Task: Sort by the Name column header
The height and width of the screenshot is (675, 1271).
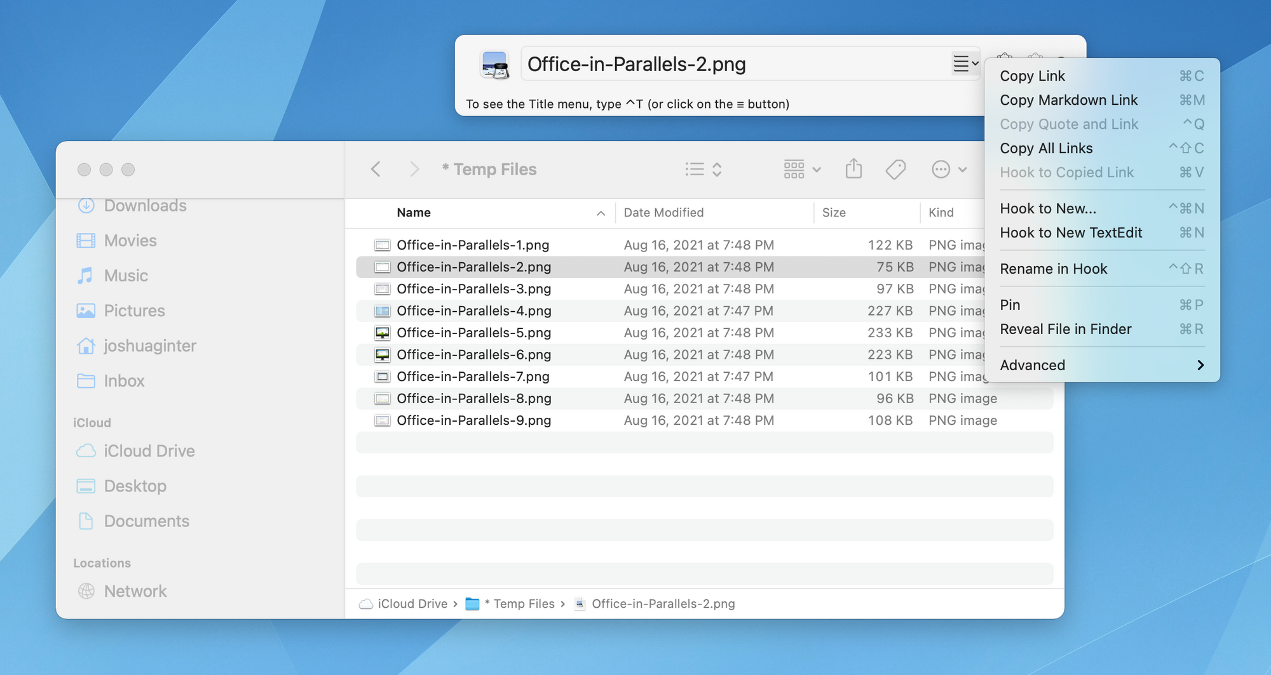Action: click(x=414, y=213)
